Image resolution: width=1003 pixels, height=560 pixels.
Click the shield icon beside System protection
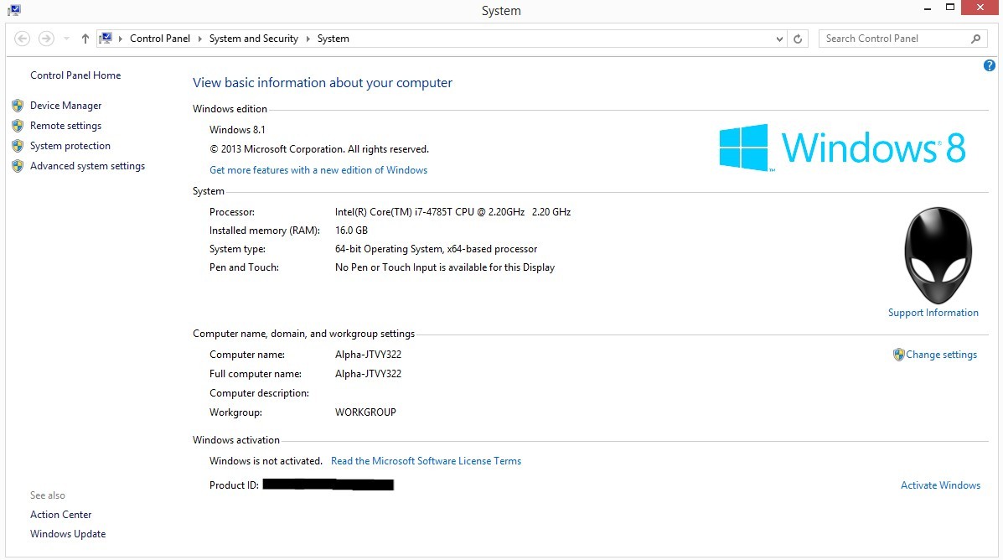(x=18, y=146)
